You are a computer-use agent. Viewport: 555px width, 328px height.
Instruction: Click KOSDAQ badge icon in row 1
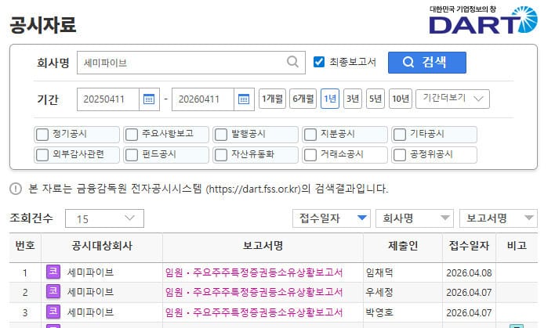coord(53,272)
